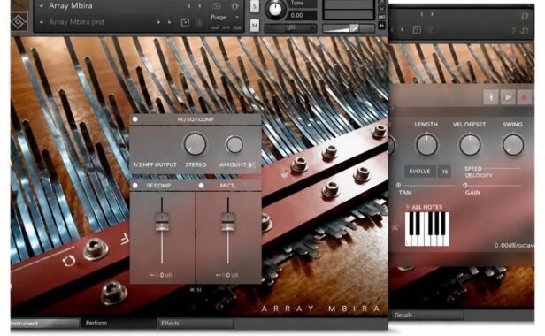Click the red record button in right window

coord(525,97)
